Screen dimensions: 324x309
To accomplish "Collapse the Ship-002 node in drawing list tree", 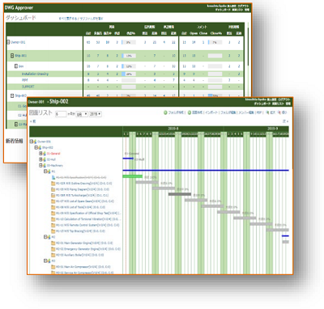I will (x=36, y=147).
